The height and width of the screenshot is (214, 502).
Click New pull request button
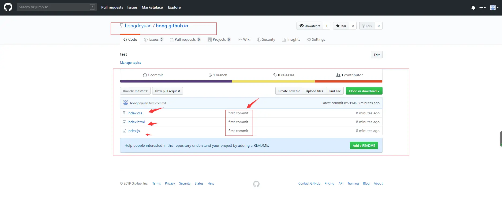click(168, 91)
